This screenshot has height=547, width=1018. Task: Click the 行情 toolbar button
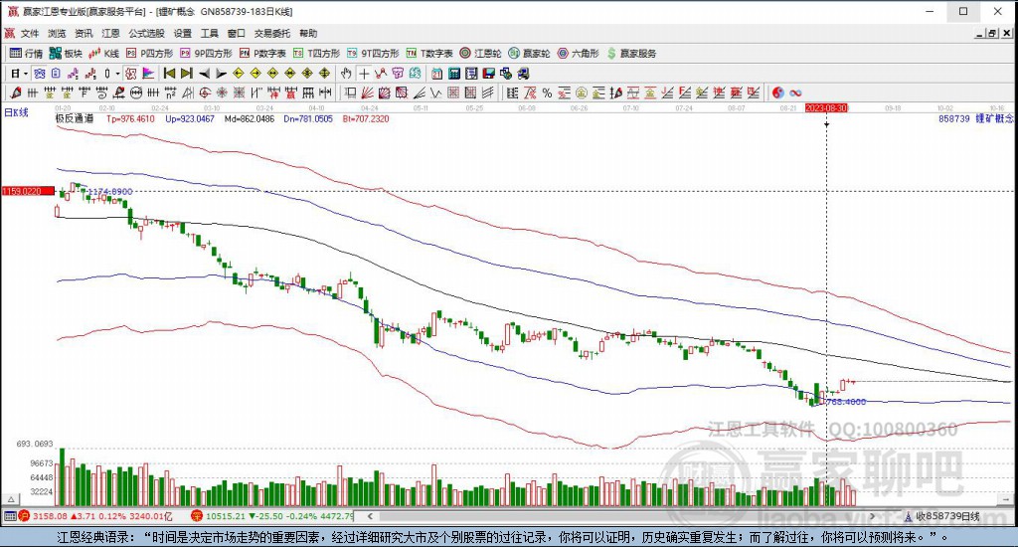click(26, 54)
